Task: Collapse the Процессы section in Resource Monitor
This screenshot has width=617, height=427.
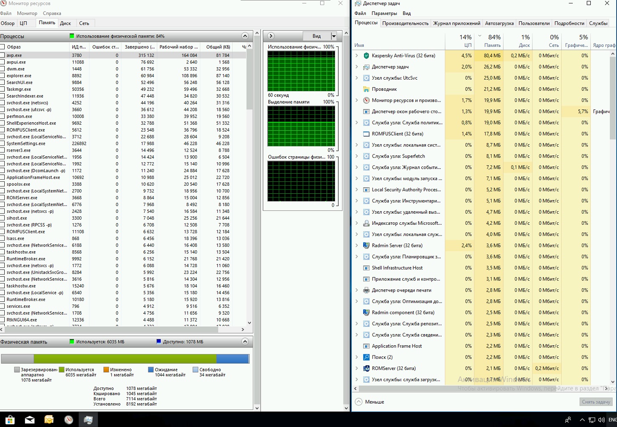Action: (245, 36)
